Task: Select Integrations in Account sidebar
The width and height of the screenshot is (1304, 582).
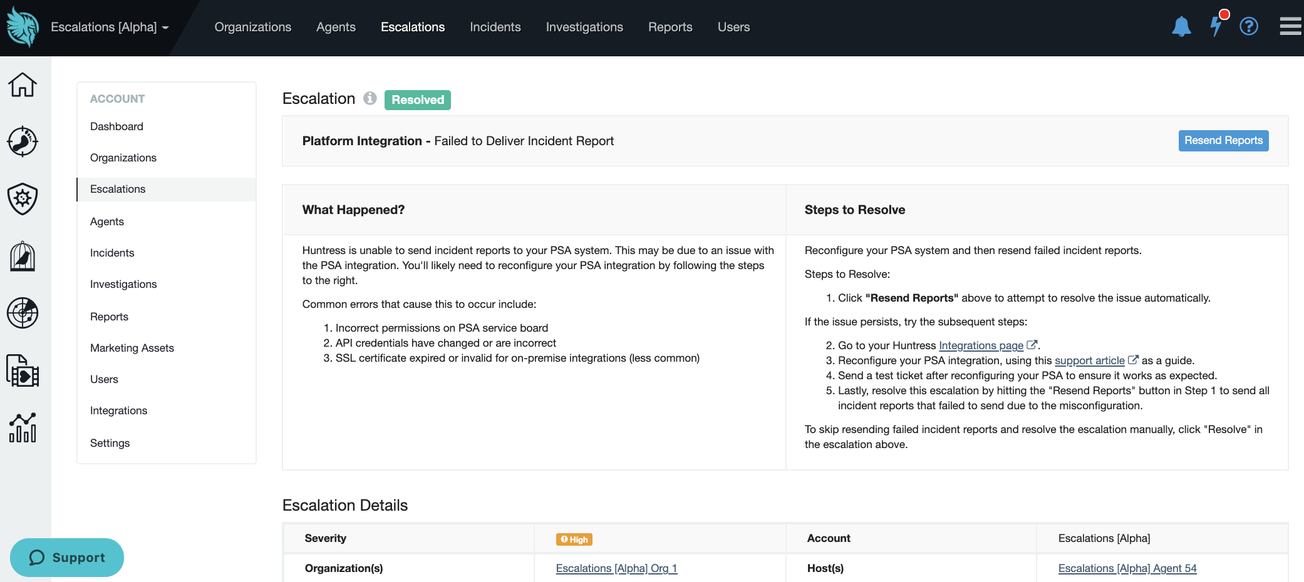Action: point(166,411)
